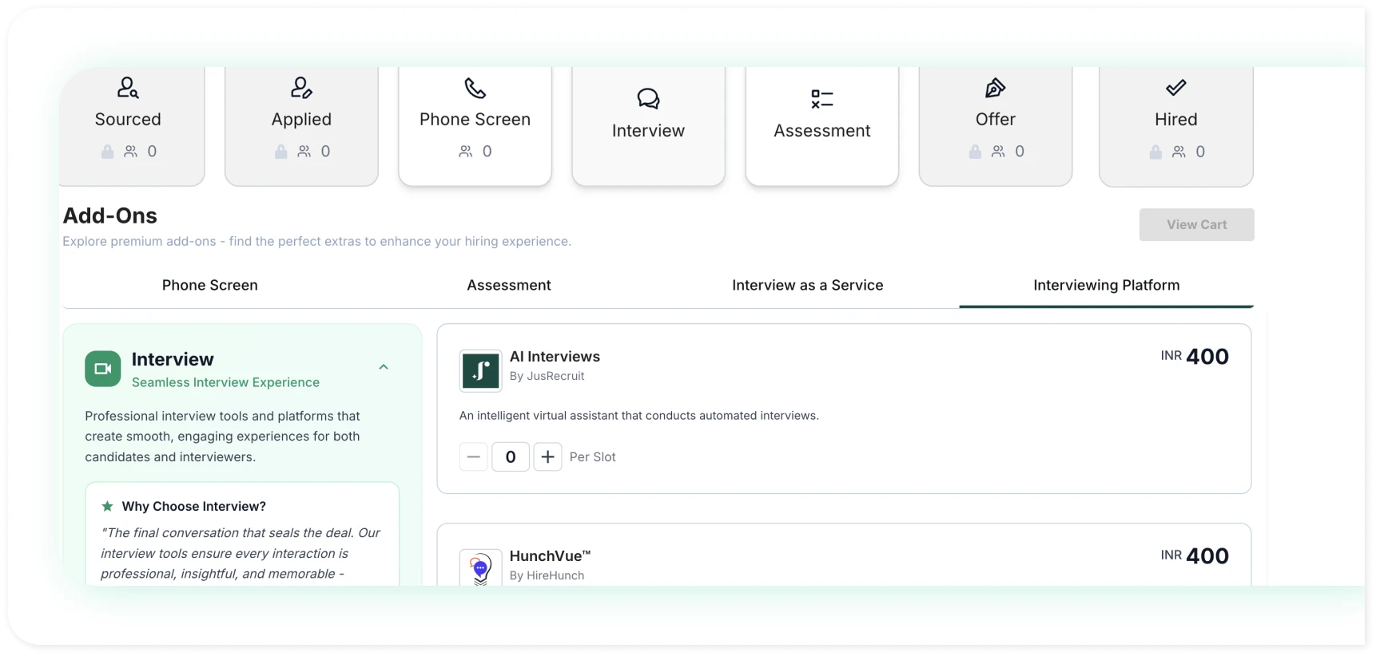1376x656 pixels.
Task: Click the HireHunch HunchVue logo
Action: [480, 567]
